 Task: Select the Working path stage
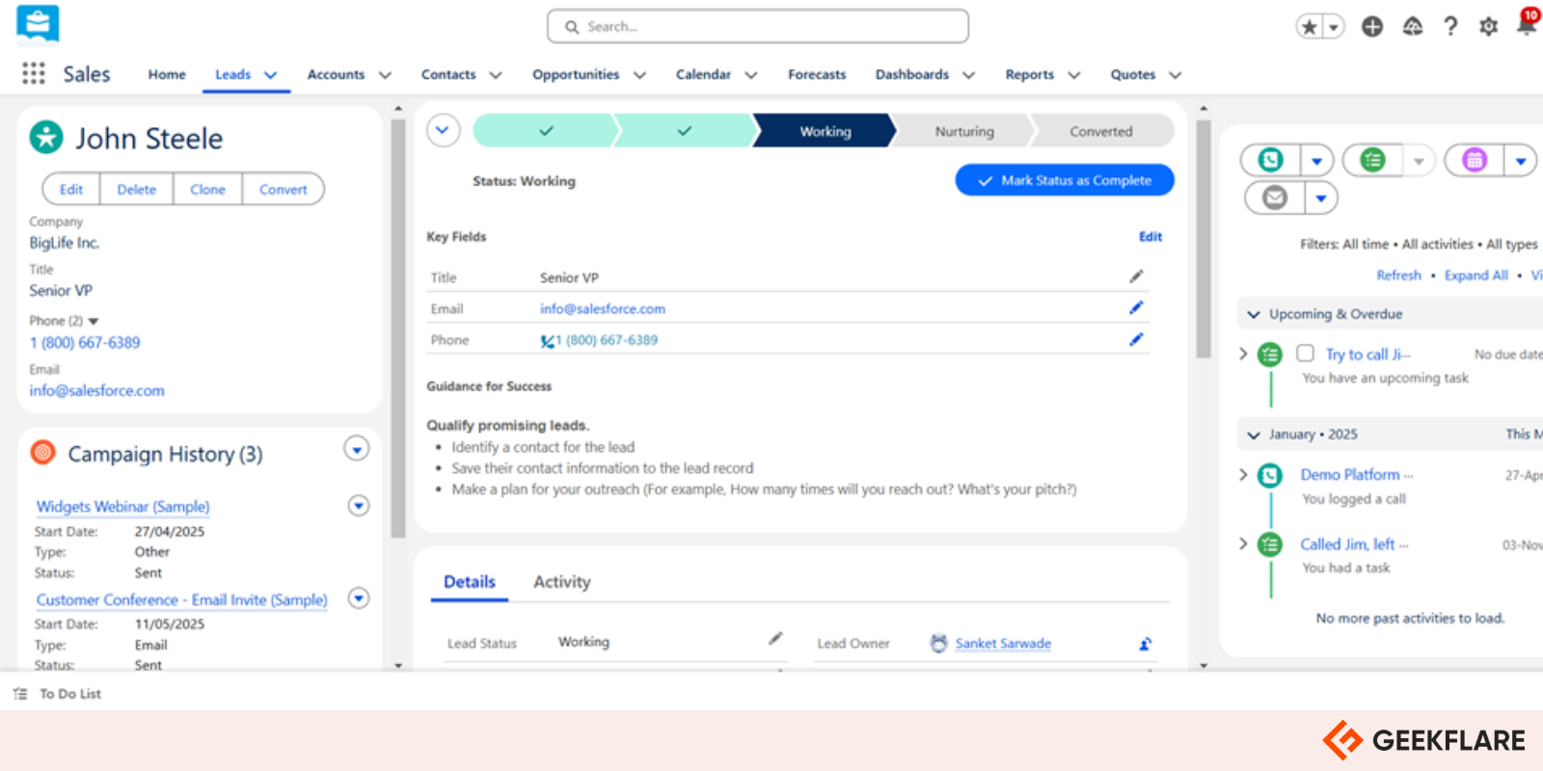[x=826, y=131]
